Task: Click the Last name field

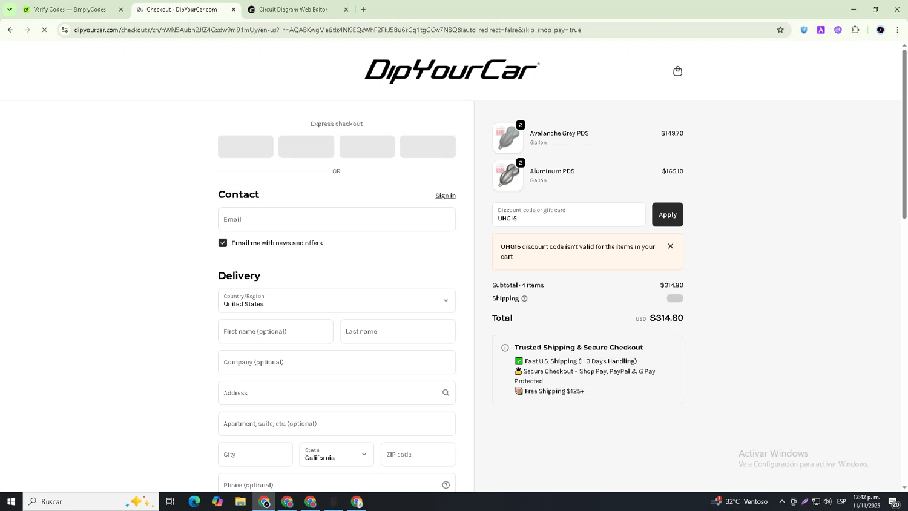Action: pos(398,332)
